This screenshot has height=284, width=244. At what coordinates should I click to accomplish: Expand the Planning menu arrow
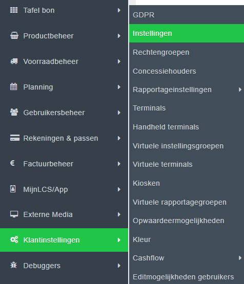(119, 87)
